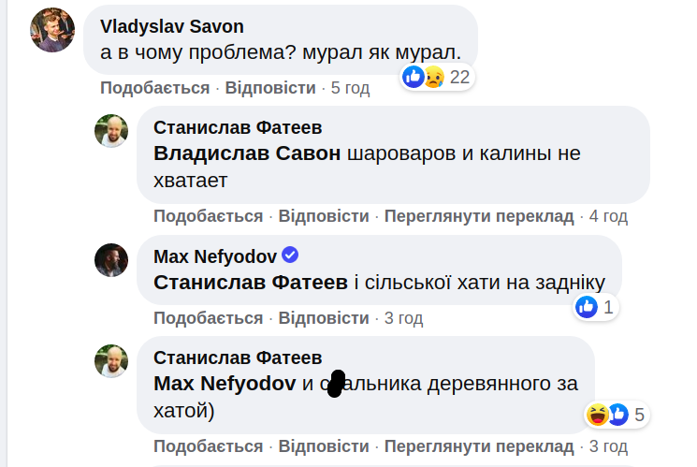This screenshot has height=467, width=697.
Task: Open the reactions with count 22 on Vladyslav's comment
Action: [436, 77]
